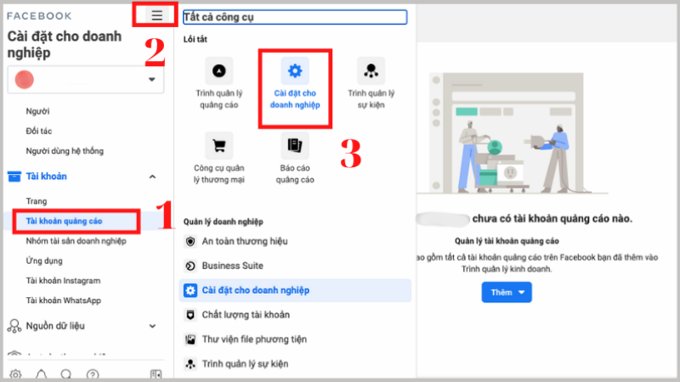This screenshot has height=382, width=680.
Task: Select Nhóm tài sản doanh nghiệp
Action: pos(76,241)
